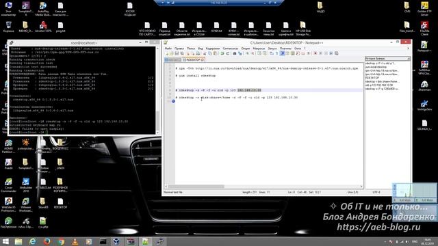This screenshot has width=438, height=246.
Task: Open the LINUX folder on desktop
Action: point(60,164)
